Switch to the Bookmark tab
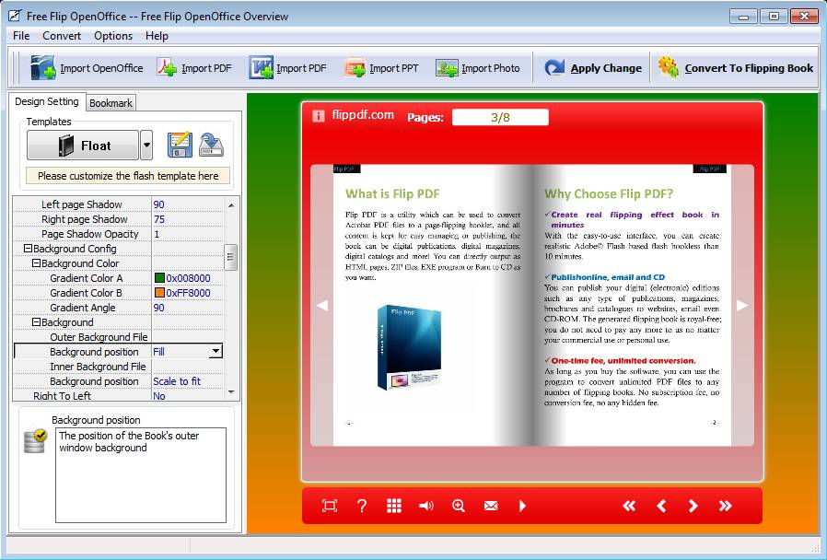This screenshot has width=827, height=560. click(x=111, y=103)
